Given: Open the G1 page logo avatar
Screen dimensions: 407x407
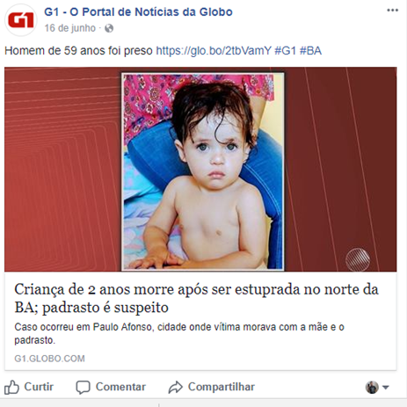Looking at the screenshot, I should pyautogui.click(x=21, y=20).
